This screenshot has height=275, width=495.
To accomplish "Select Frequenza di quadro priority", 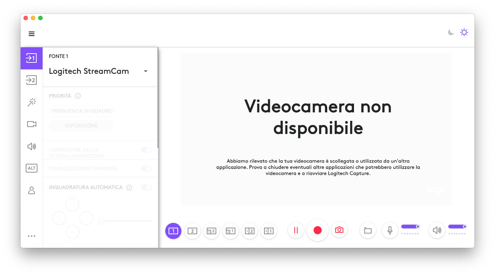I will (x=82, y=111).
